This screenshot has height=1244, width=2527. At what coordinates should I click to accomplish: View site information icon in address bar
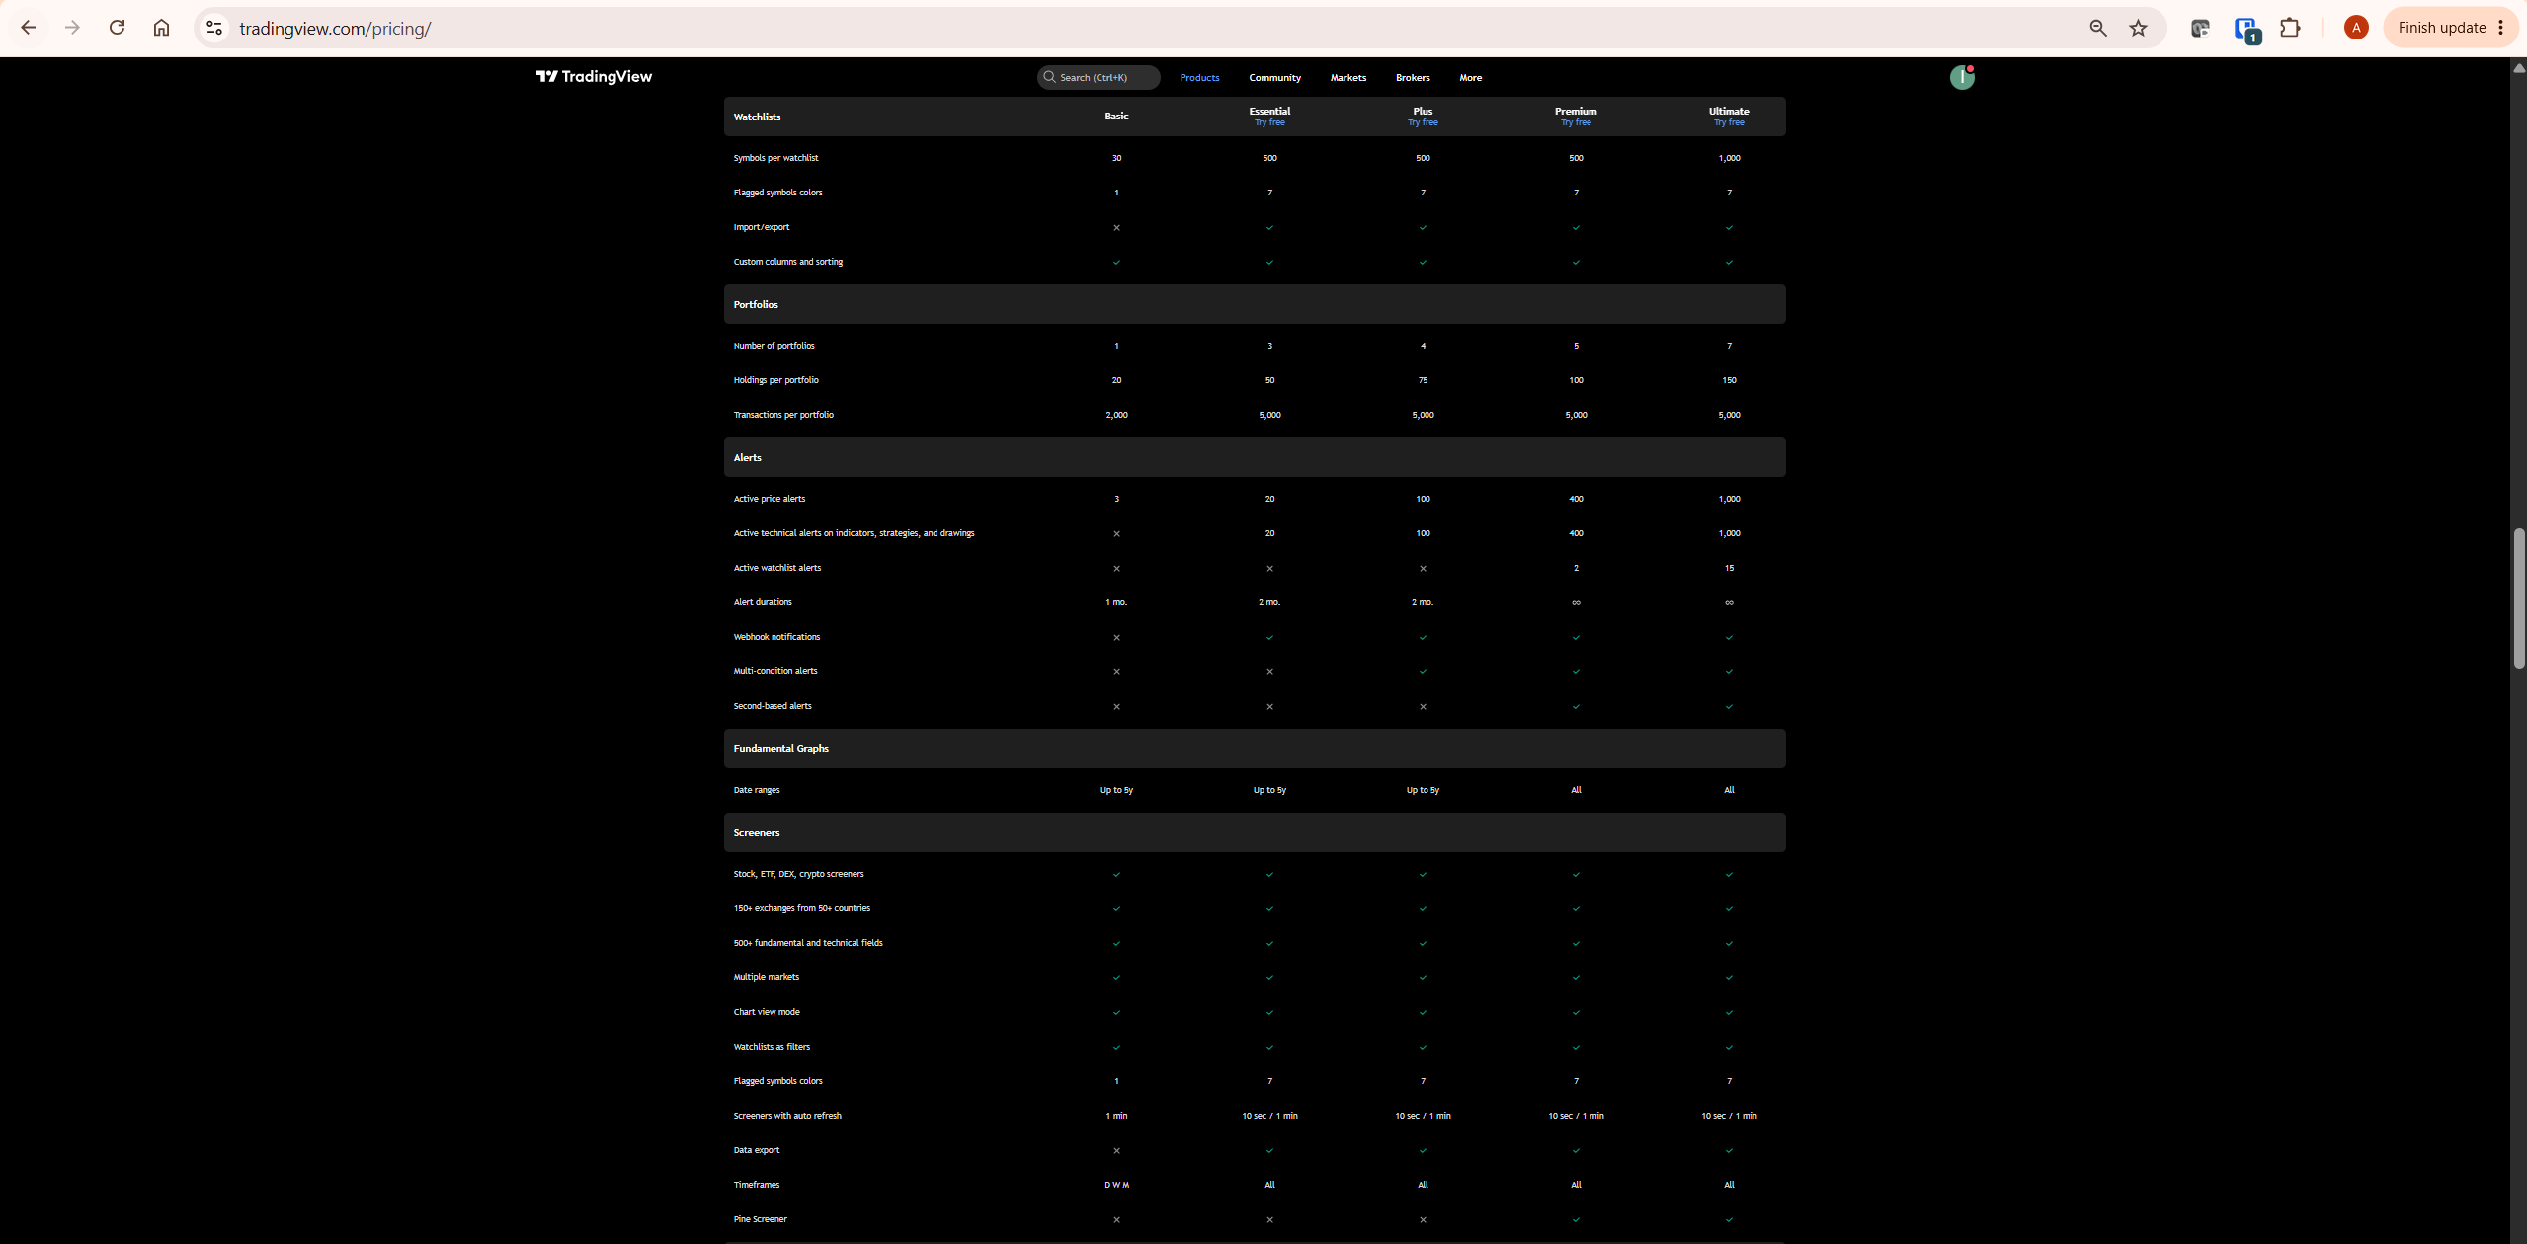214,28
